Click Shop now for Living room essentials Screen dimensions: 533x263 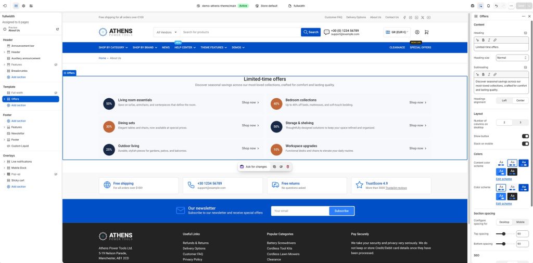point(250,102)
